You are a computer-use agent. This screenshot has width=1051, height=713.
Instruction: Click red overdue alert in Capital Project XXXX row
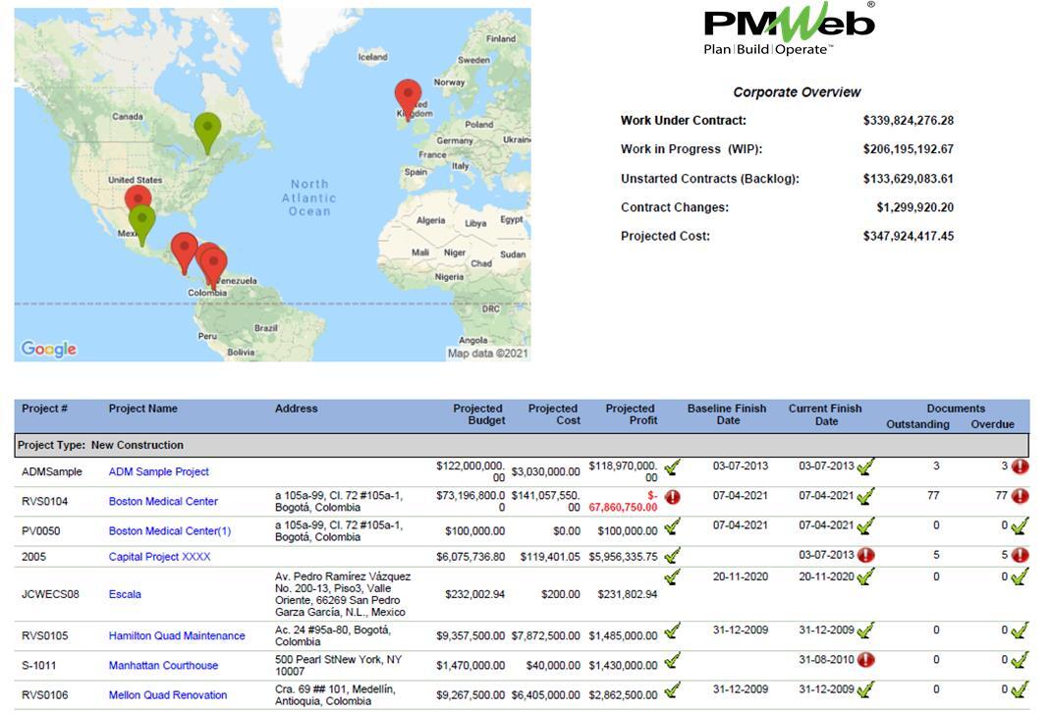click(x=1021, y=555)
